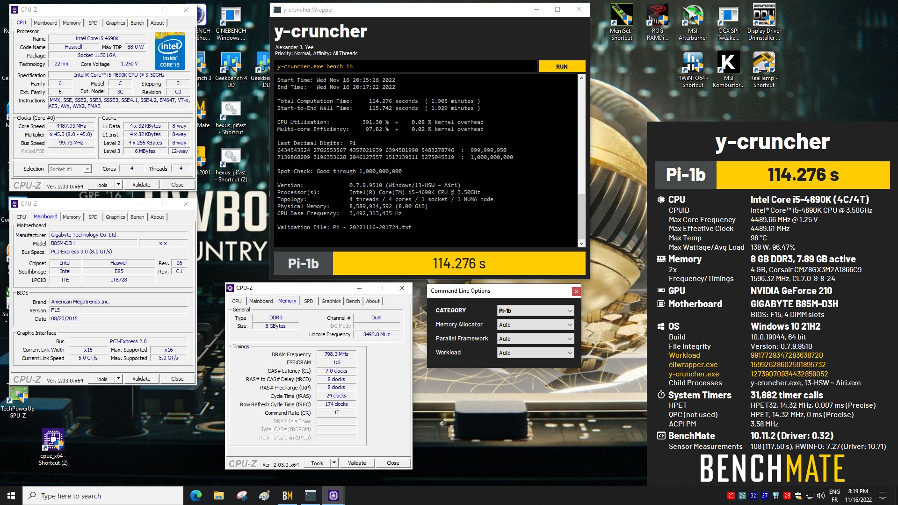Click Close button in Mainboard CPU-Z window

click(177, 379)
